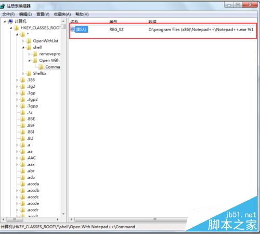Click the .3gp folder icon
This screenshot has height=234, width=260.
22,93
